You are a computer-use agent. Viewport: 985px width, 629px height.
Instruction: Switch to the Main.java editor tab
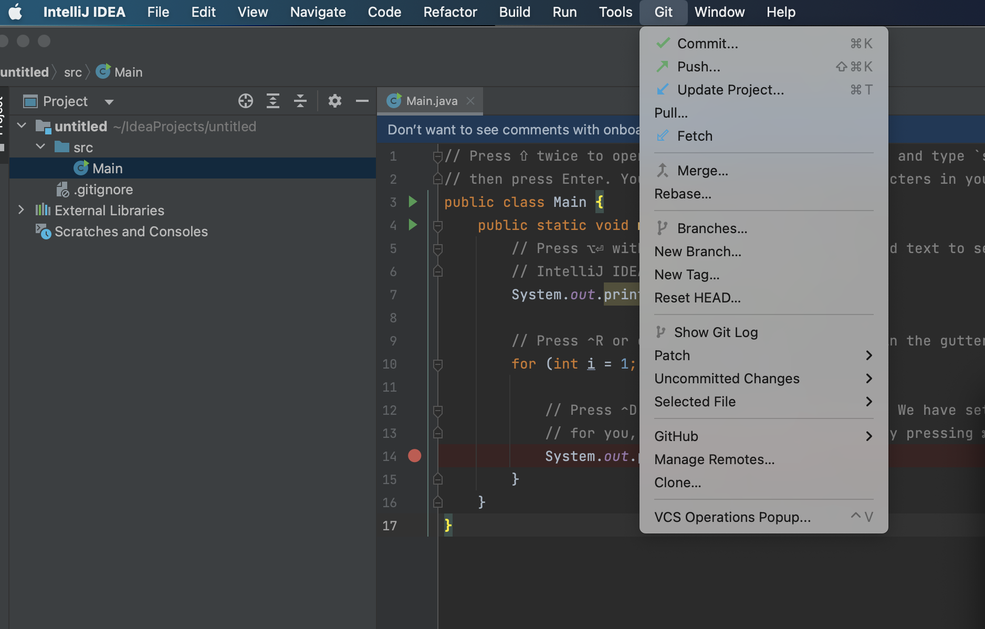pos(430,101)
